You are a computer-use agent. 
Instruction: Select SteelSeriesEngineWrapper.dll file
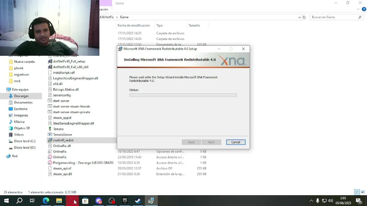pyautogui.click(x=73, y=123)
